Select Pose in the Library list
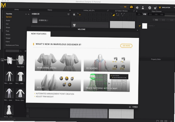This screenshot has width=175, height=122. click(x=7, y=31)
